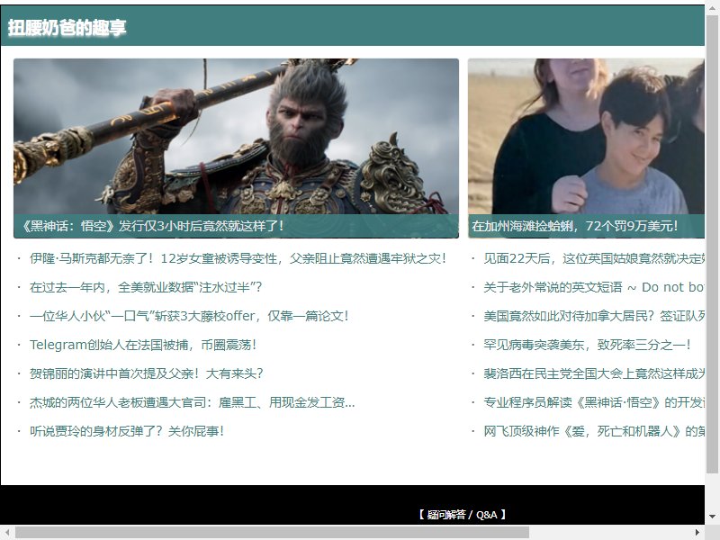Image resolution: width=720 pixels, height=540 pixels.
Task: Click the vertical scrollbar down arrow
Action: (712, 517)
